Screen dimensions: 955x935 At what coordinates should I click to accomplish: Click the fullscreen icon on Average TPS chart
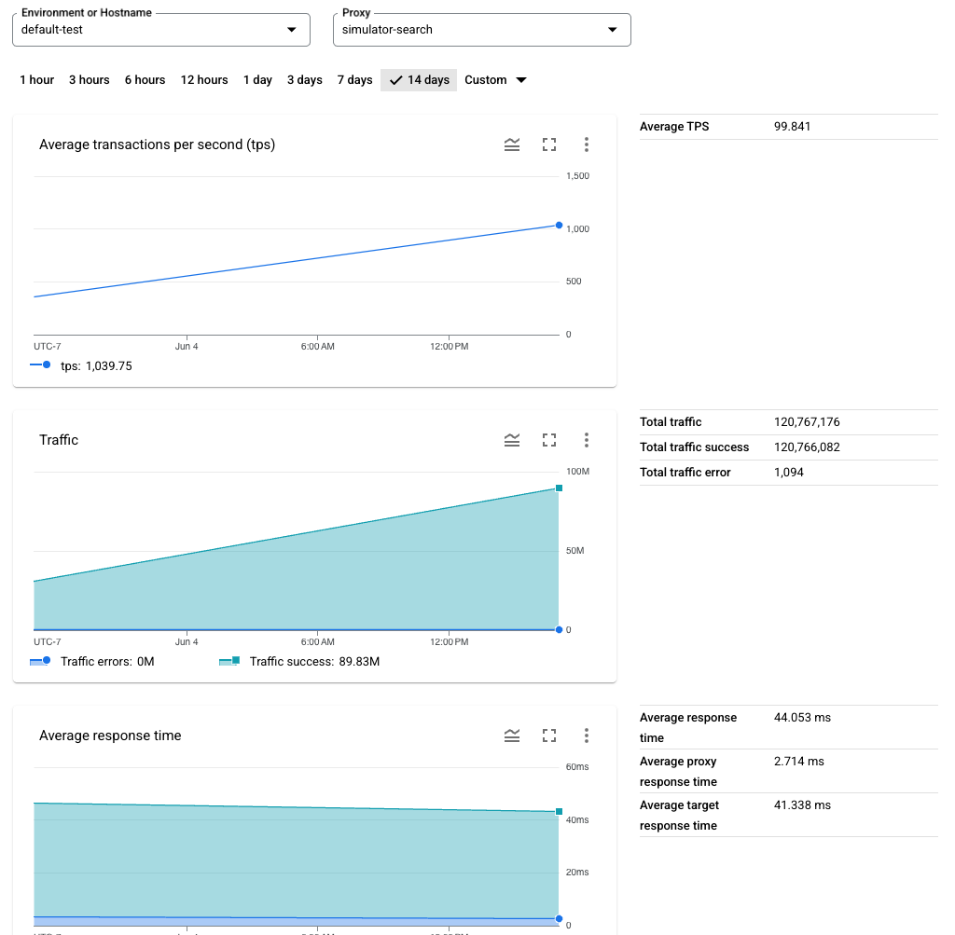click(548, 144)
